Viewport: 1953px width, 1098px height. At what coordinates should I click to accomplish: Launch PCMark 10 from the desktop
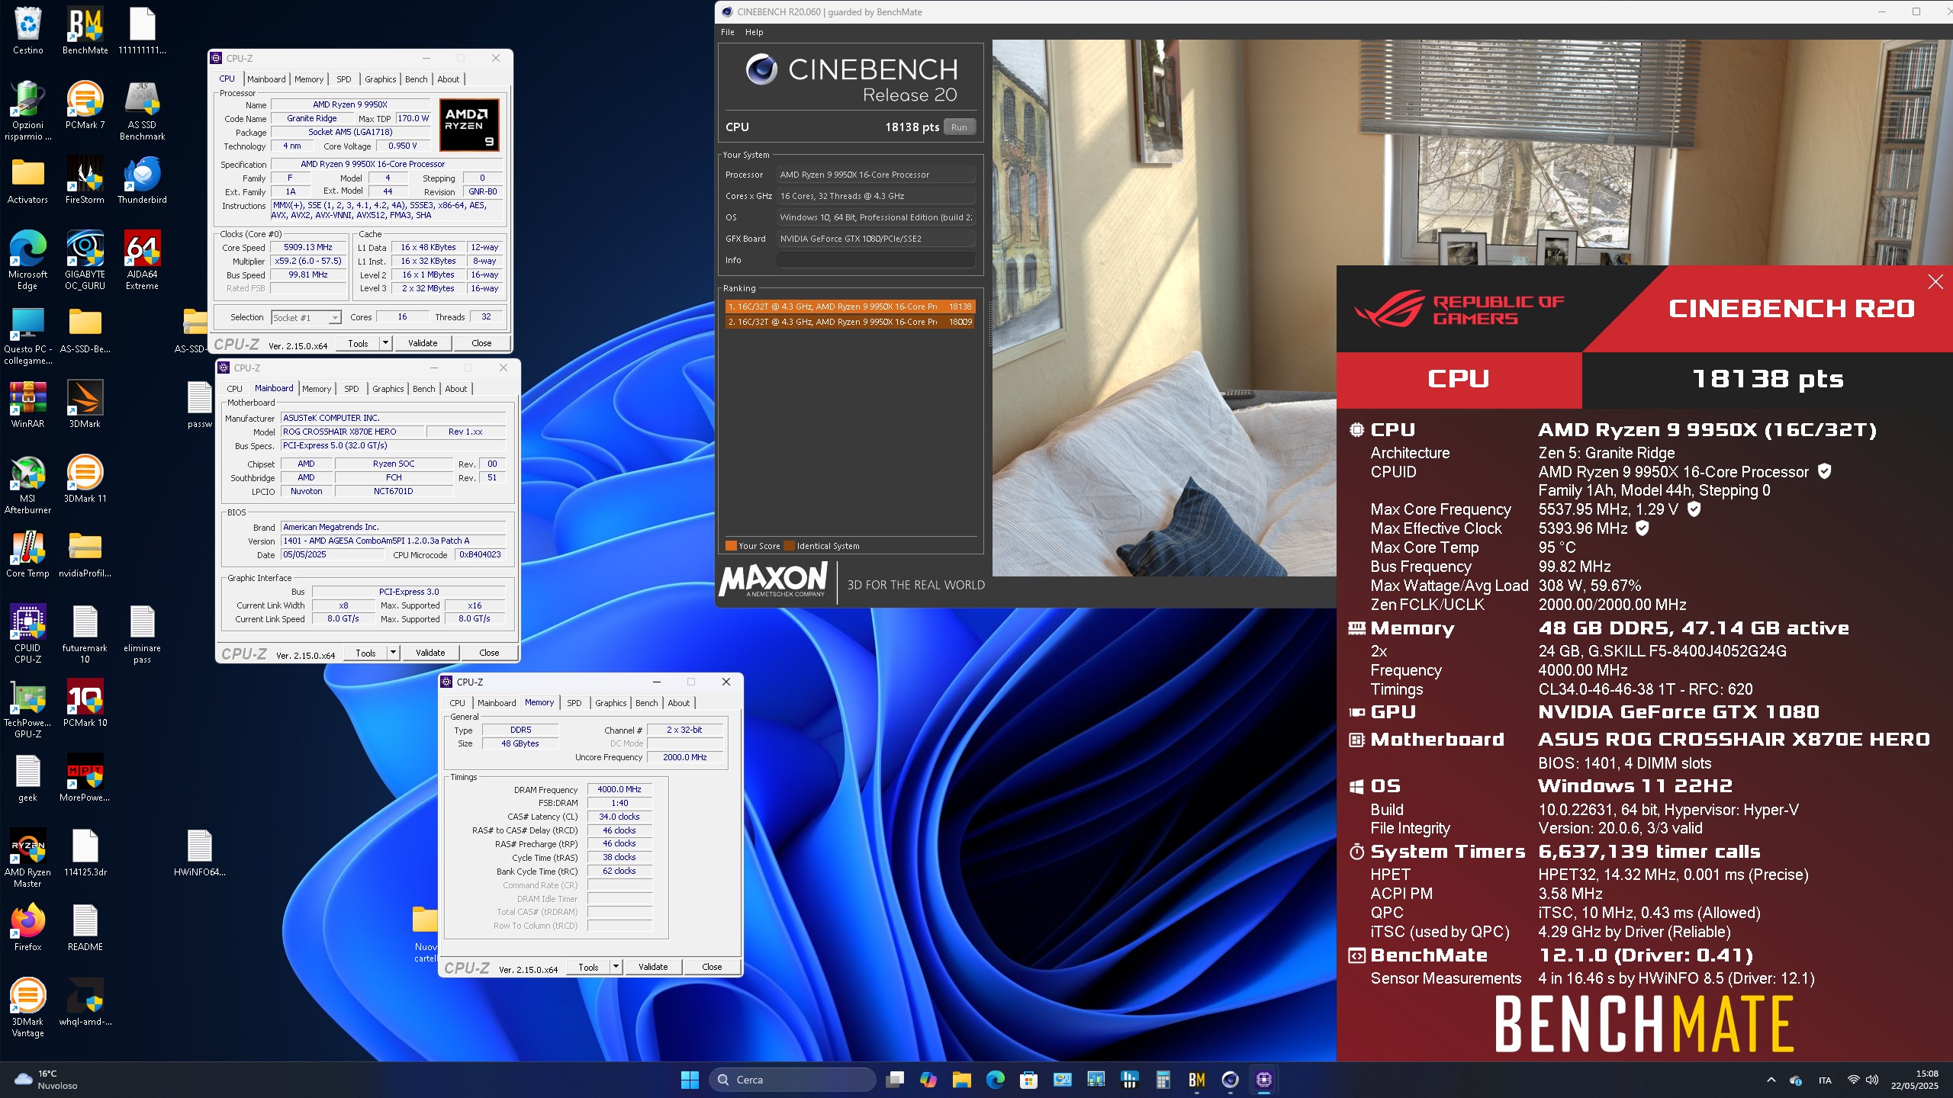pyautogui.click(x=85, y=703)
